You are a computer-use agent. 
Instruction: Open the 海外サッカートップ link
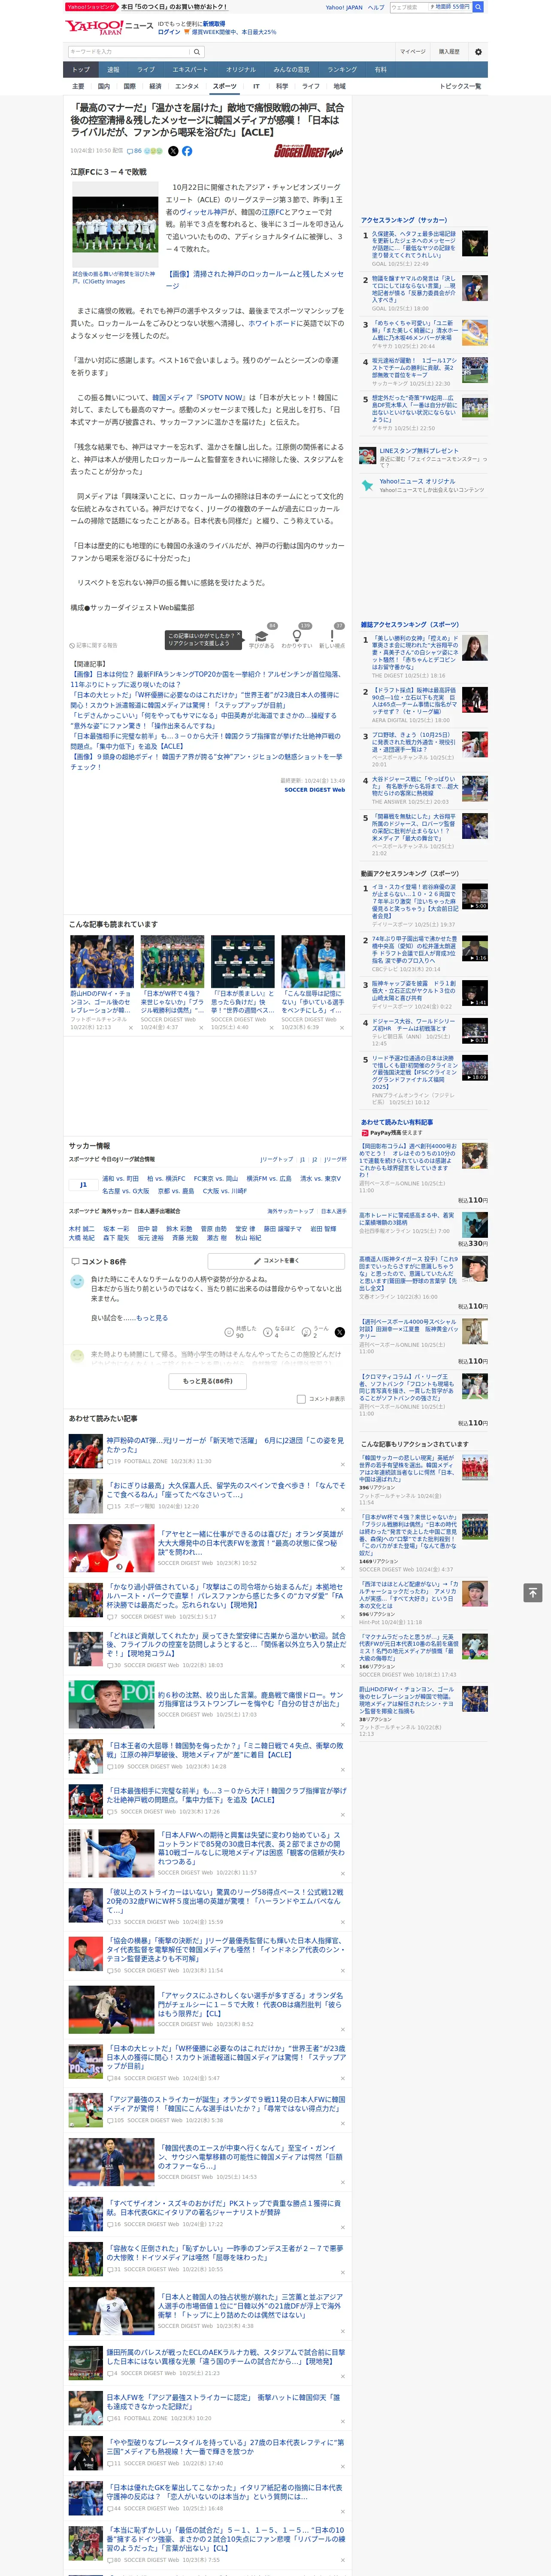290,1211
